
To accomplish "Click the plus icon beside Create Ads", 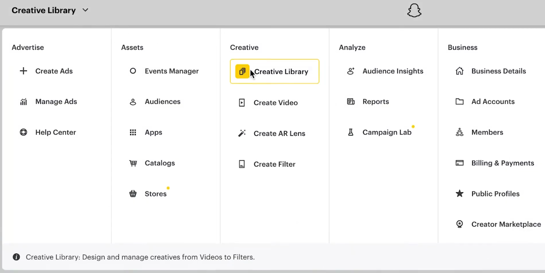I will (24, 71).
